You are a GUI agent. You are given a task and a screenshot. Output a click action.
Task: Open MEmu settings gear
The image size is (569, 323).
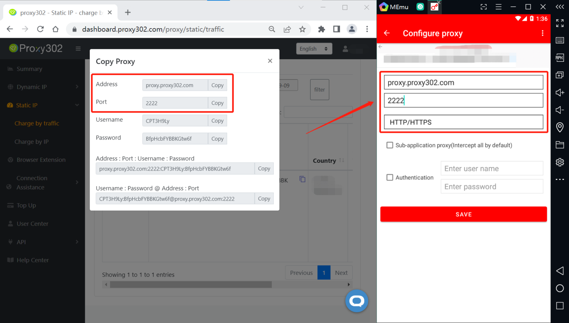560,162
